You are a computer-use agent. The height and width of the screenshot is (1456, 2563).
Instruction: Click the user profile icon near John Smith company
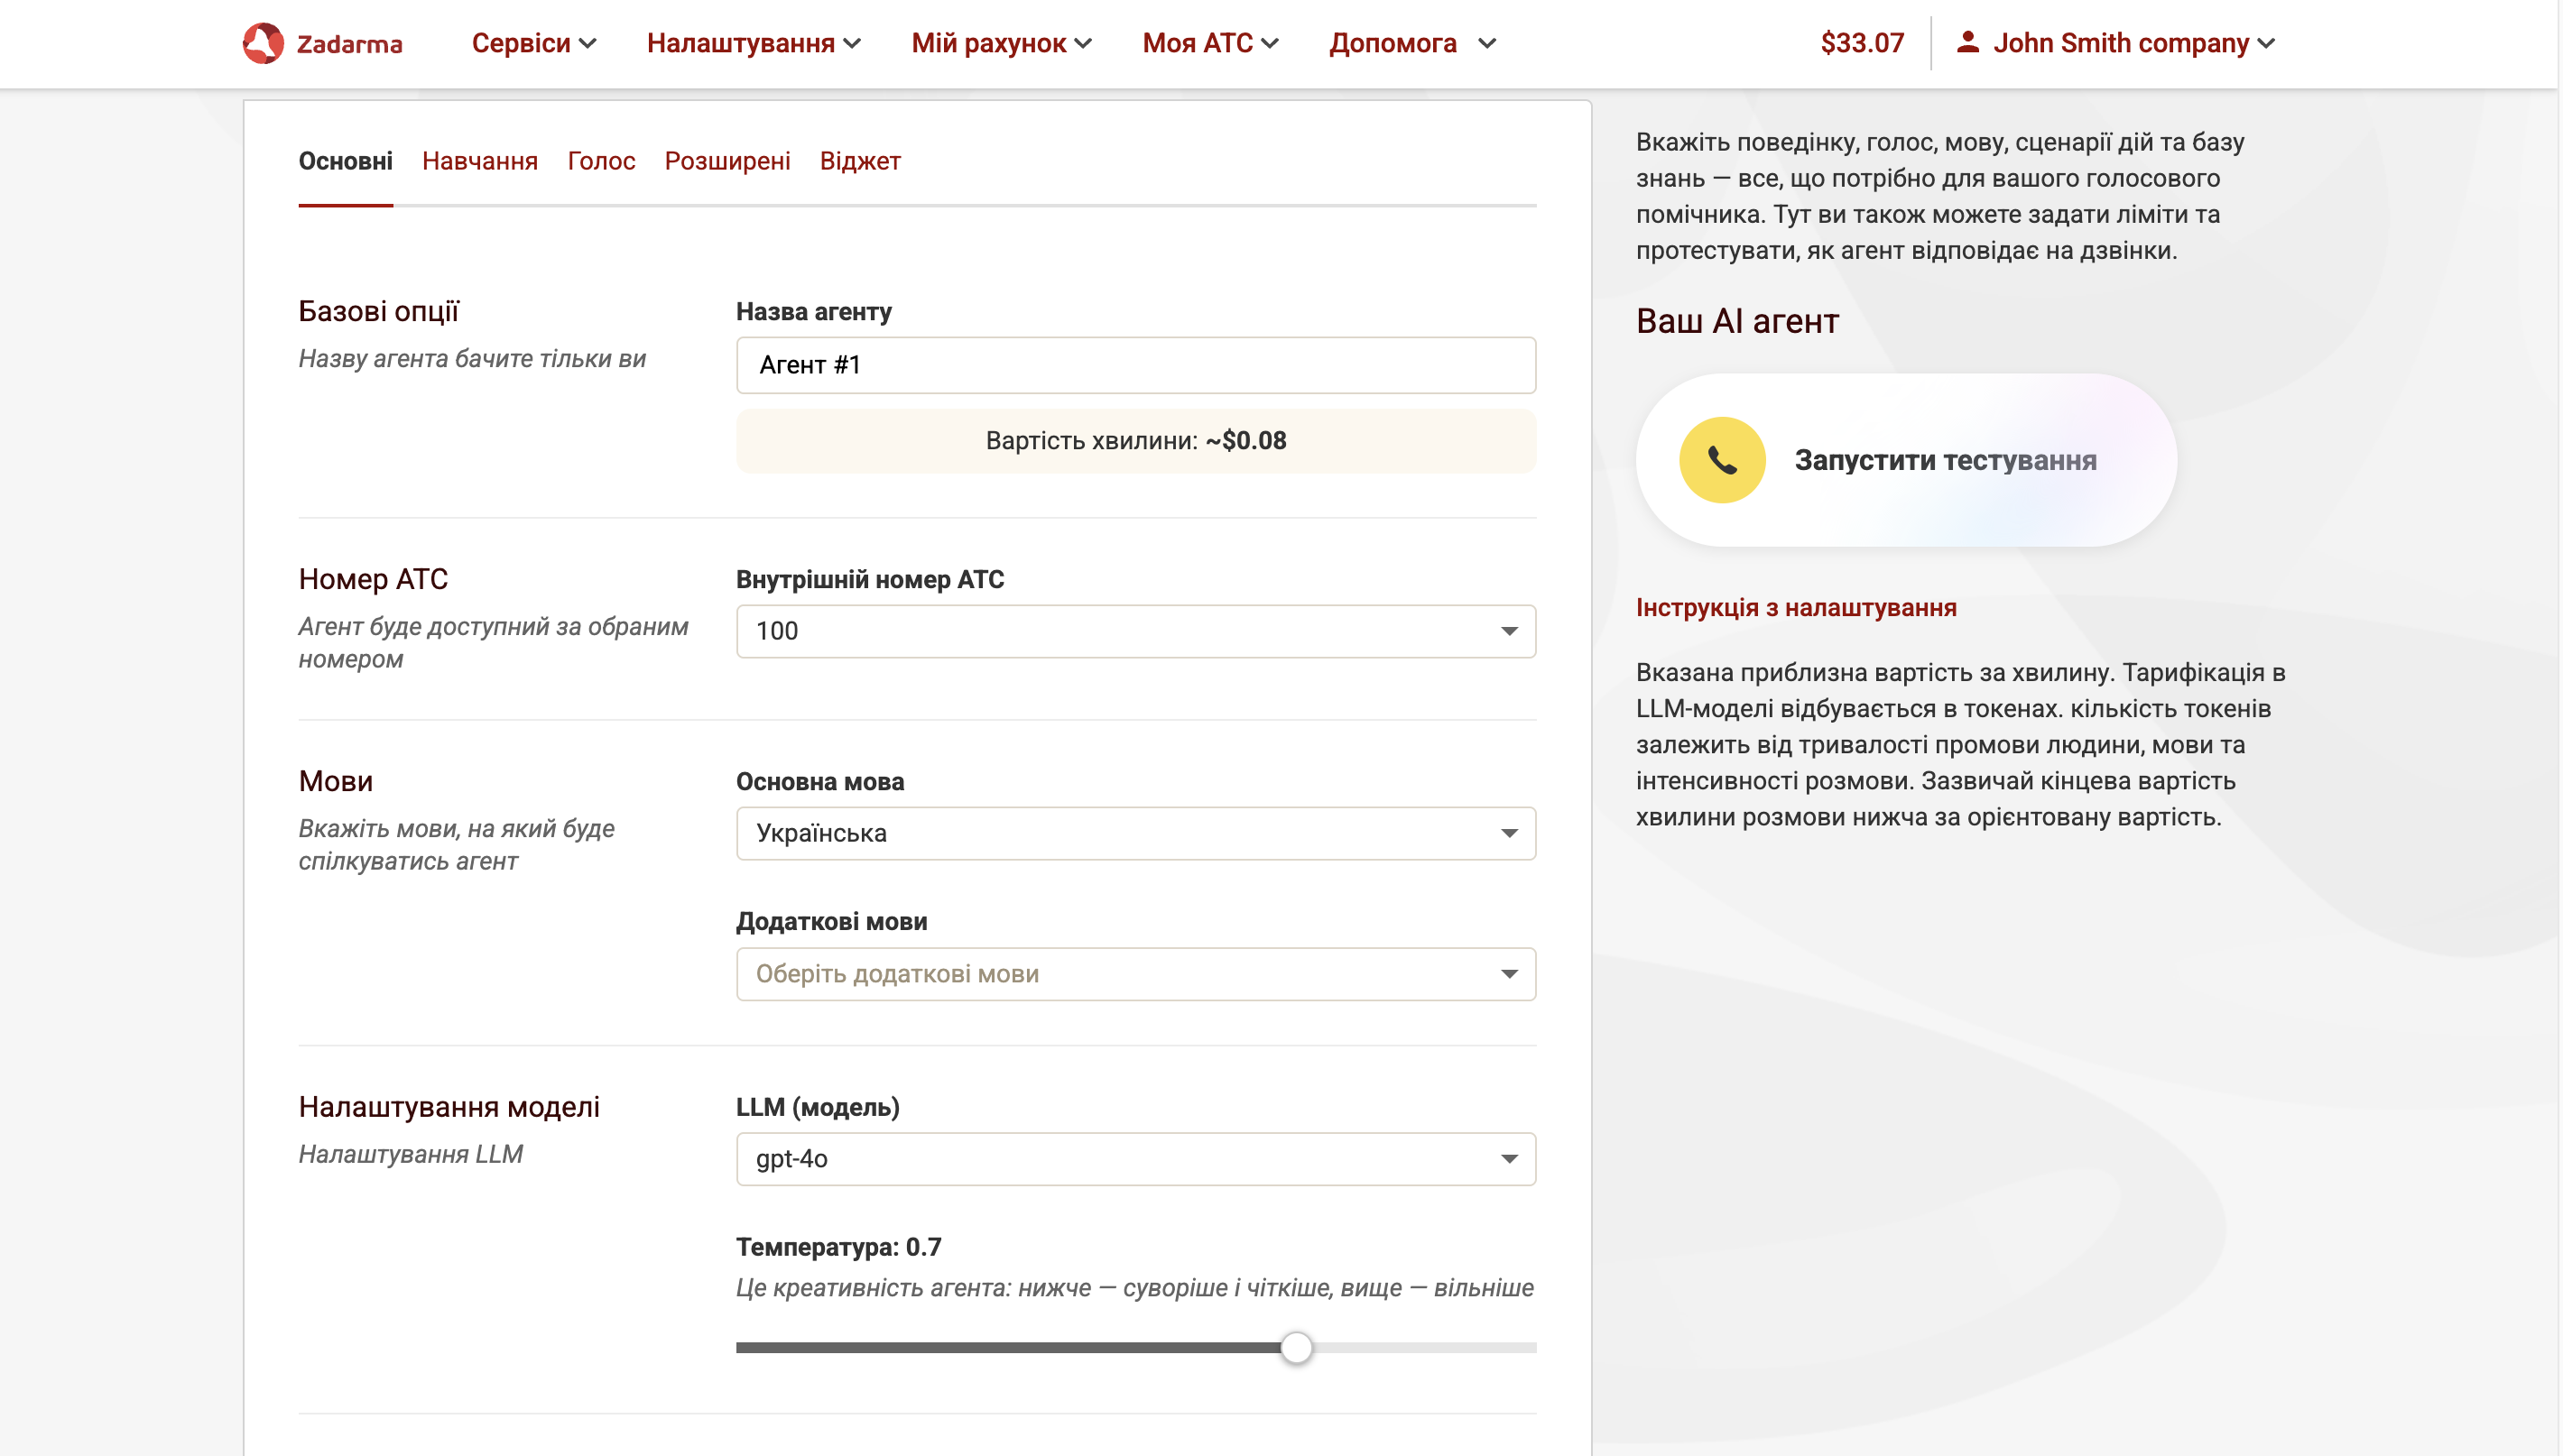[x=1970, y=43]
